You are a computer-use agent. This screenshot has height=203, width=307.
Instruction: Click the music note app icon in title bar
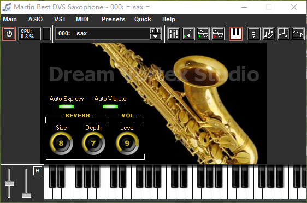point(7,7)
